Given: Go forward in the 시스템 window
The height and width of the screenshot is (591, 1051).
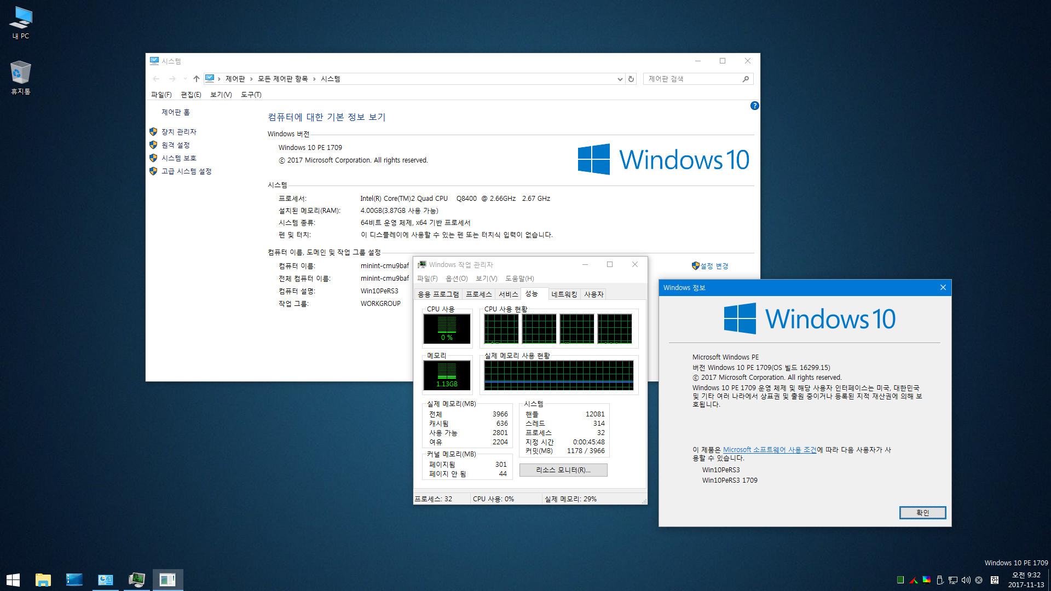Looking at the screenshot, I should tap(172, 79).
